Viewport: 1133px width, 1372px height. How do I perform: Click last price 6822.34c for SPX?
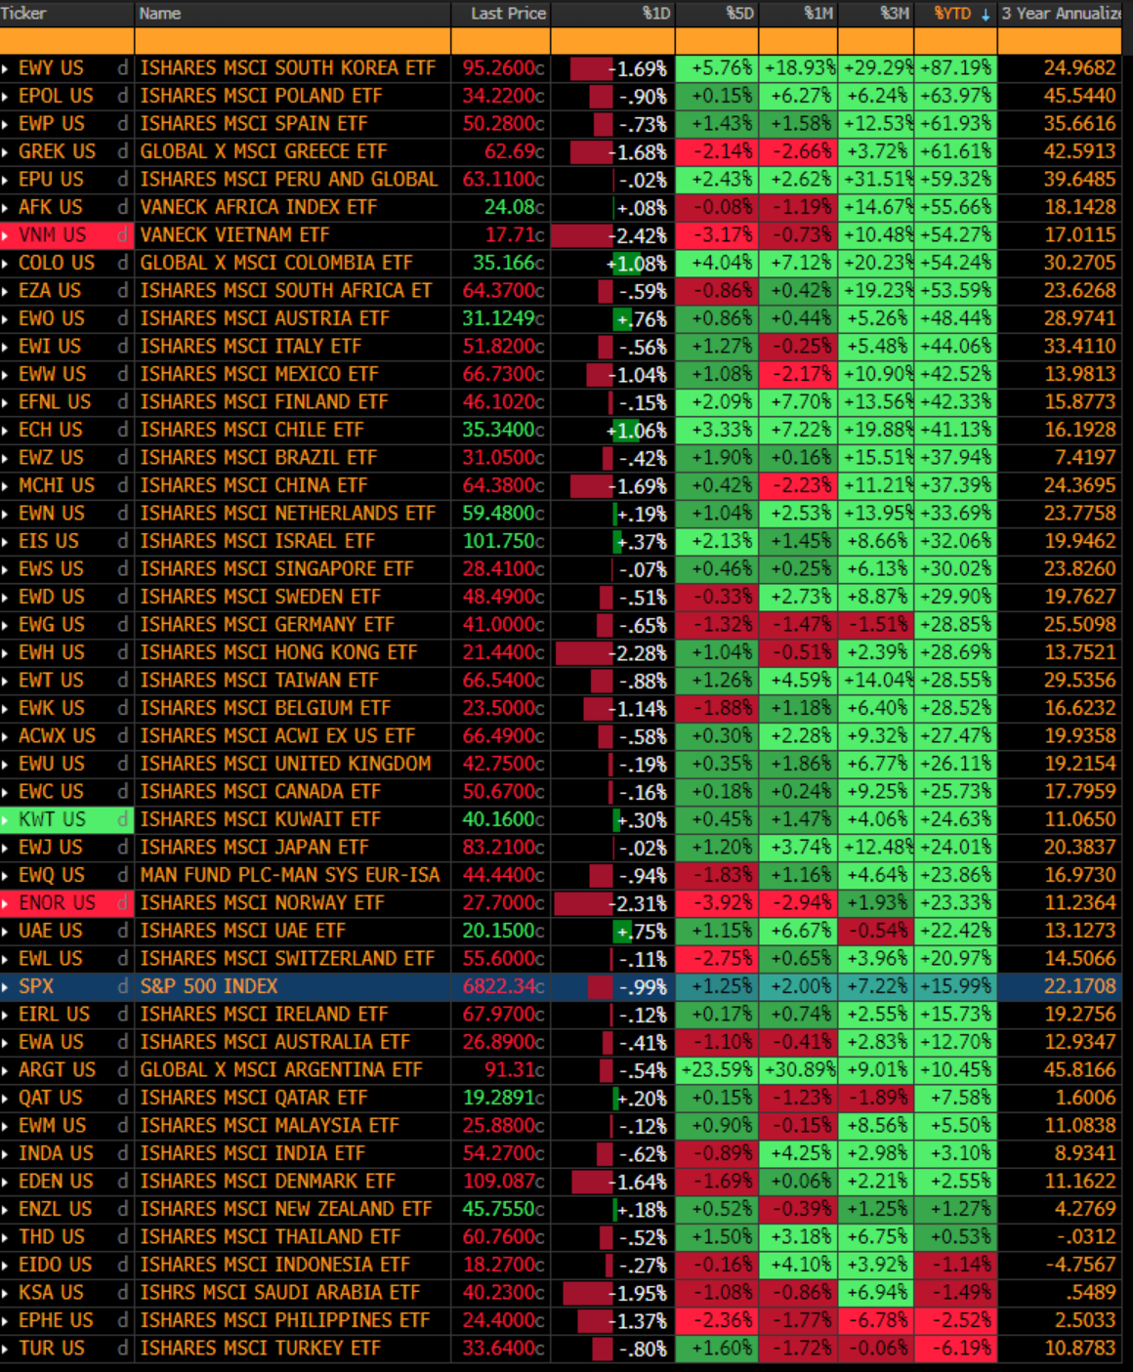[503, 986]
